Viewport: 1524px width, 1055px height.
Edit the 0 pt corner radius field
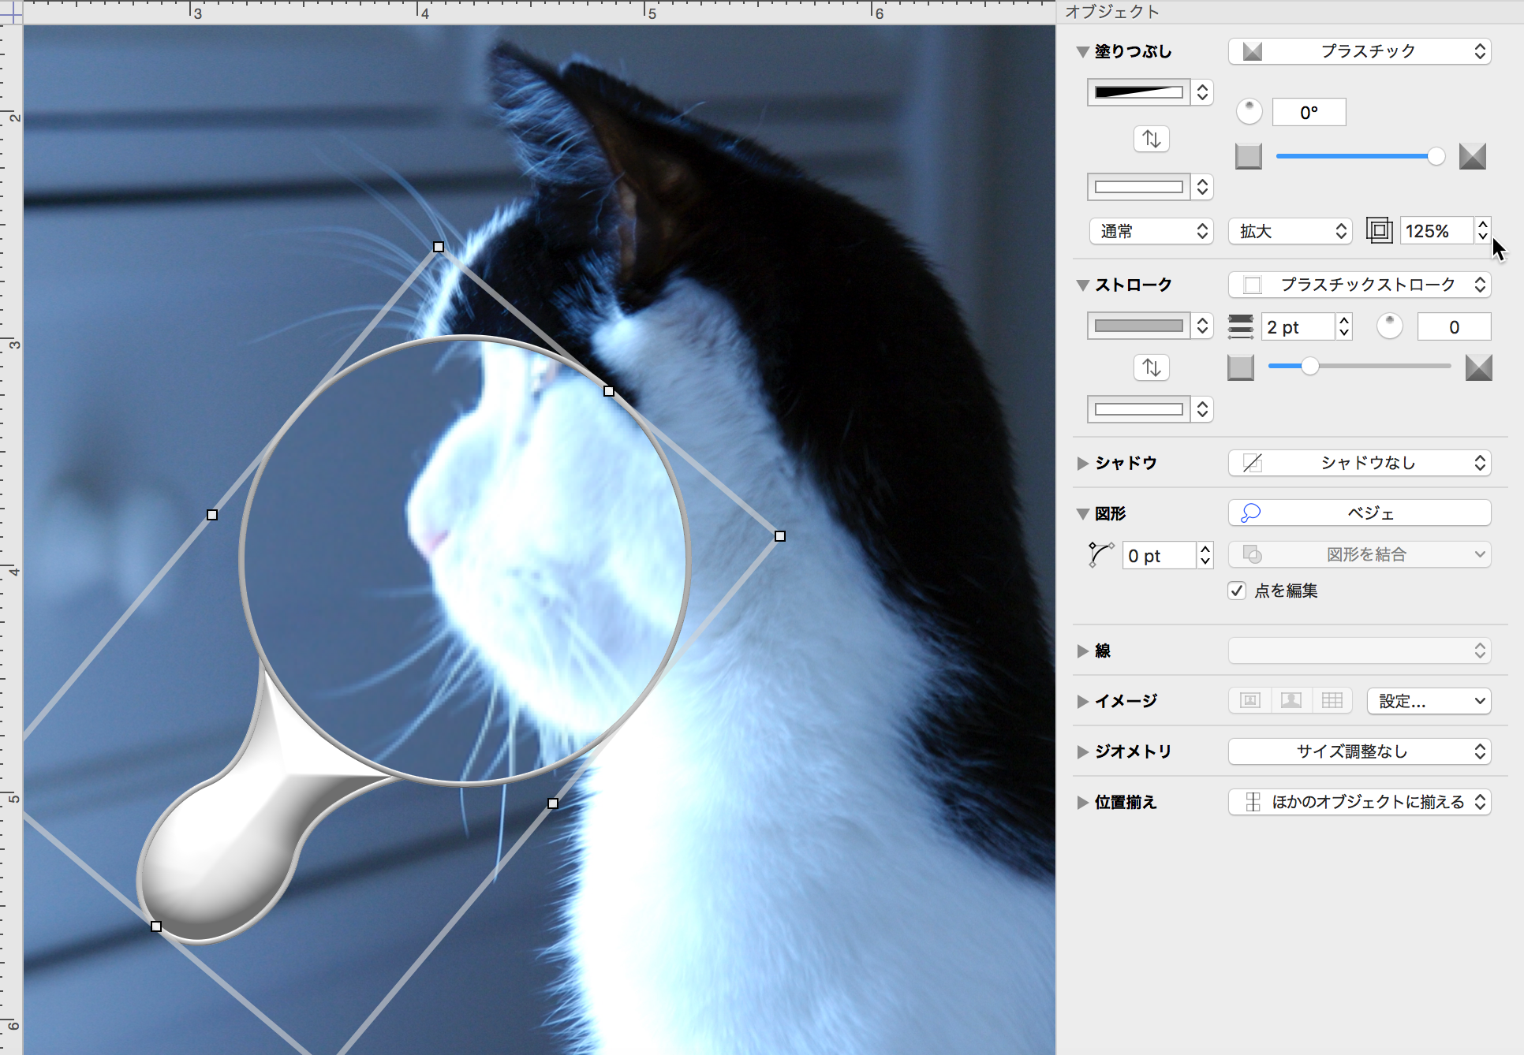pos(1160,556)
